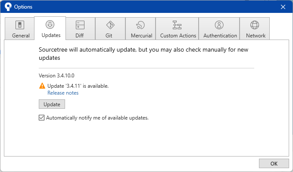Select the Diff tab icon
Image resolution: width=293 pixels, height=172 pixels.
click(x=80, y=25)
